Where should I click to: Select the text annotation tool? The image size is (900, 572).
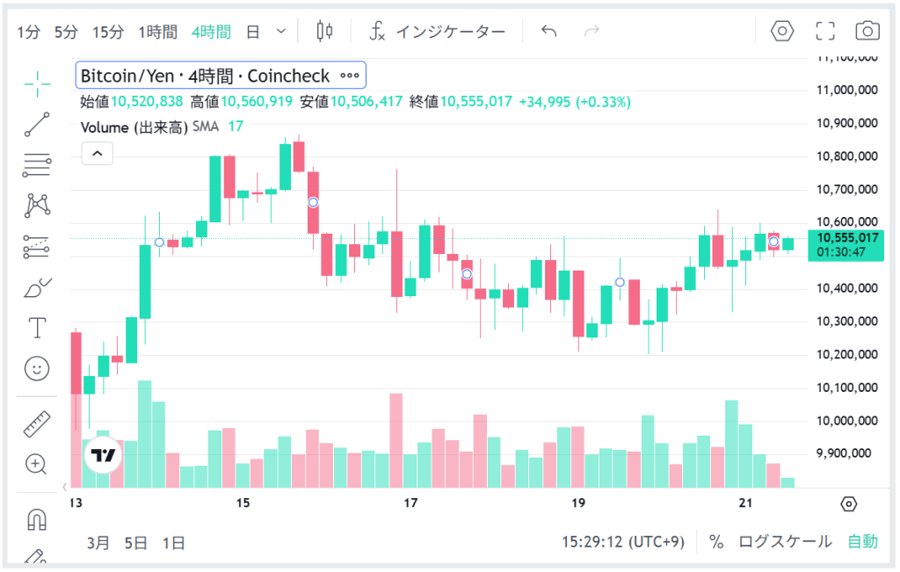[x=37, y=329]
